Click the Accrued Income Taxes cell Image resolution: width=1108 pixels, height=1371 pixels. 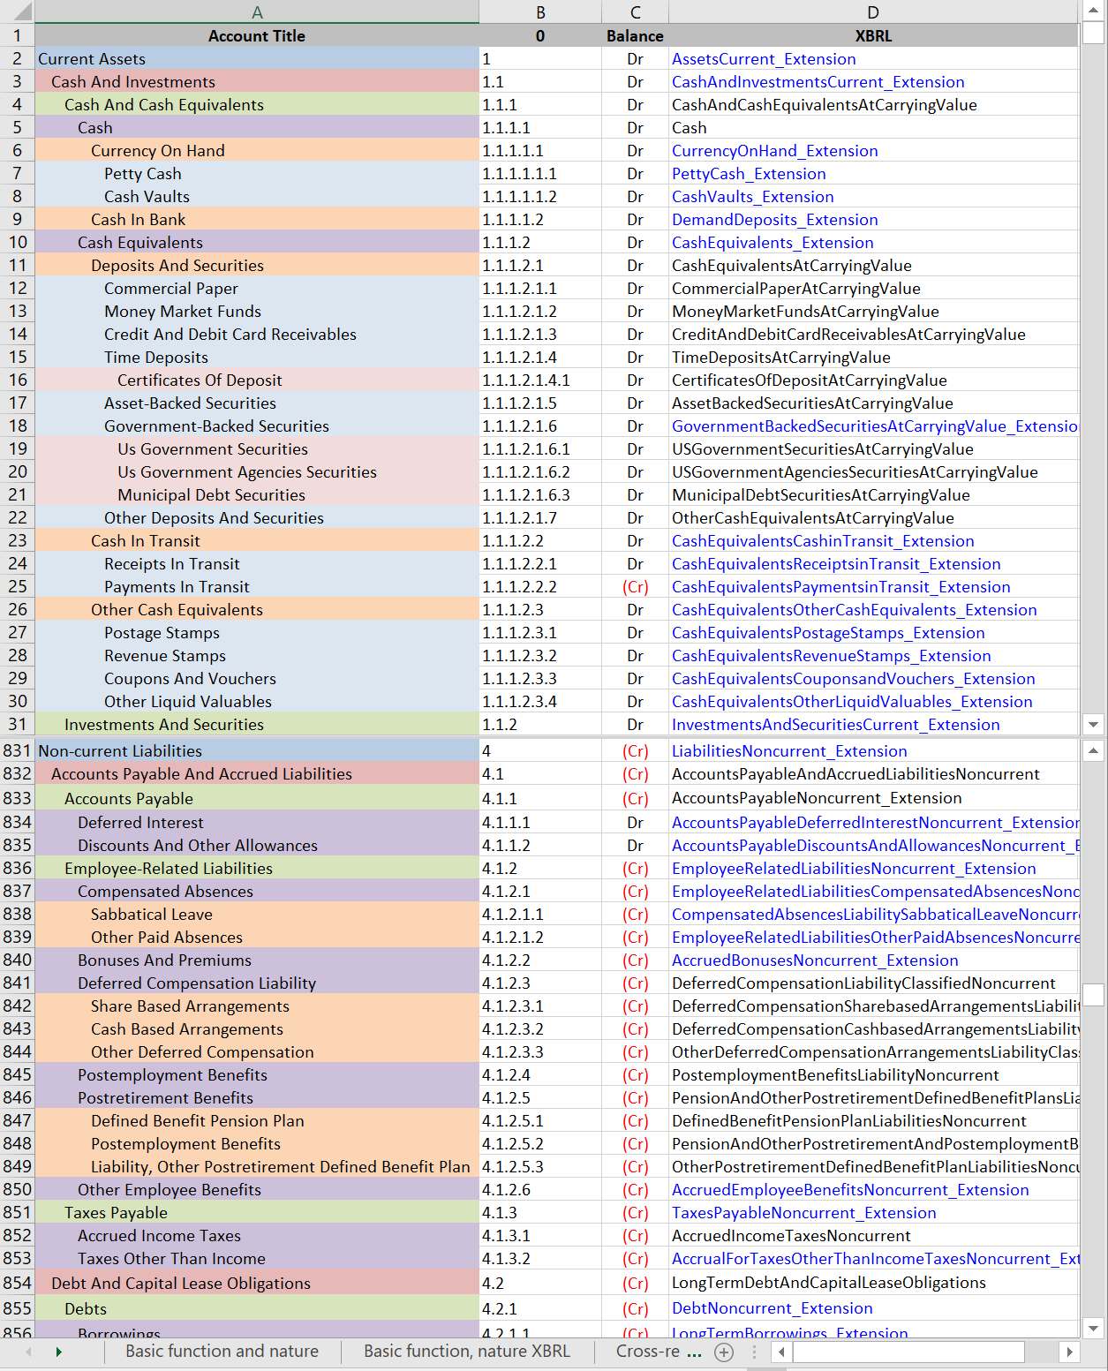tap(257, 1235)
